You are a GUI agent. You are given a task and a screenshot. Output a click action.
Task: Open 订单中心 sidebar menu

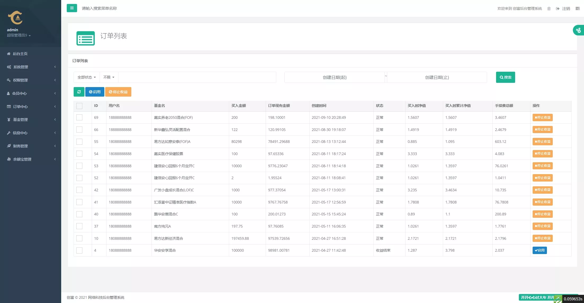21,107
